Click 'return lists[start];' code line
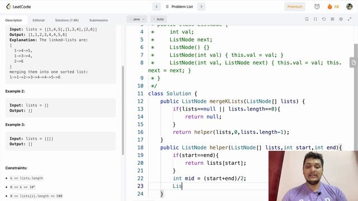Viewport: 358px width, 201px height. (215, 163)
